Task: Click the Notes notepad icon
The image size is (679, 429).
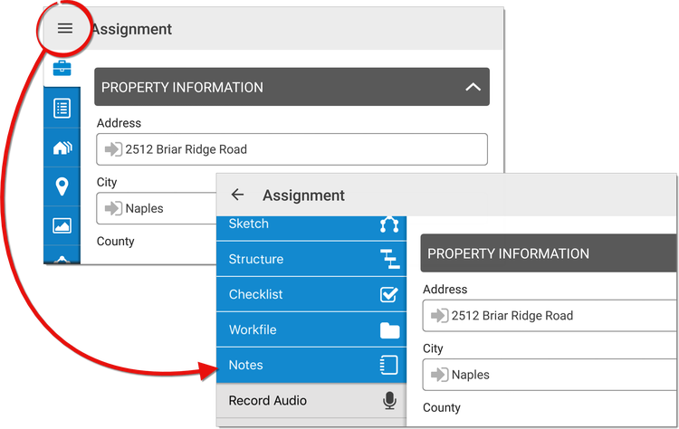Action: click(x=388, y=365)
